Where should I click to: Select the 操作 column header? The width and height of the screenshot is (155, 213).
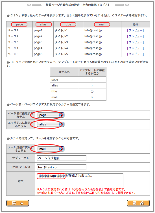[136, 25]
